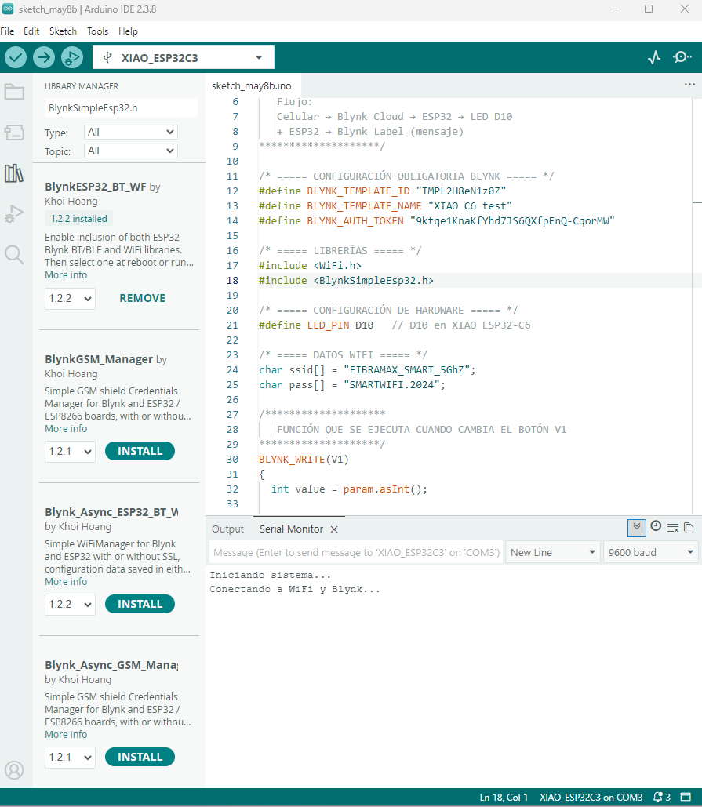
Task: Switch to the Output tab
Action: pos(227,529)
